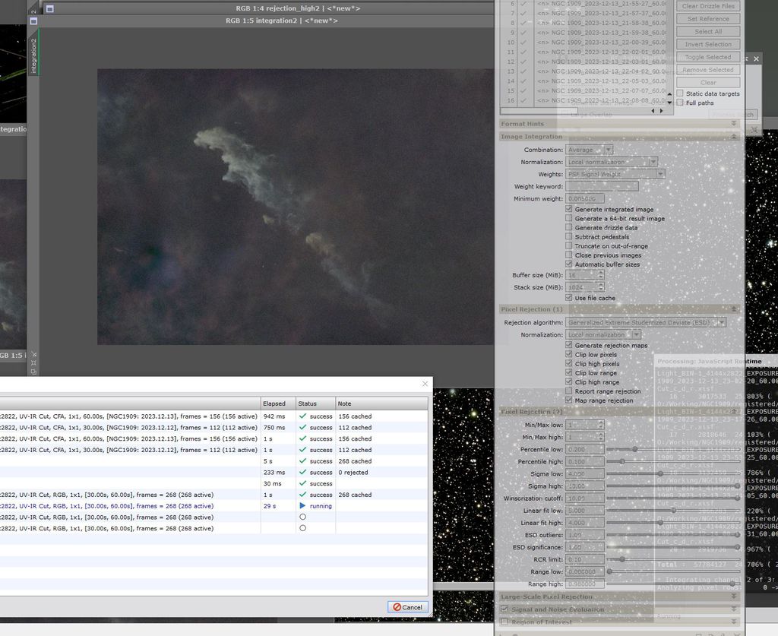Toggle Clip high range checkbox
778x636 pixels.
tap(568, 381)
